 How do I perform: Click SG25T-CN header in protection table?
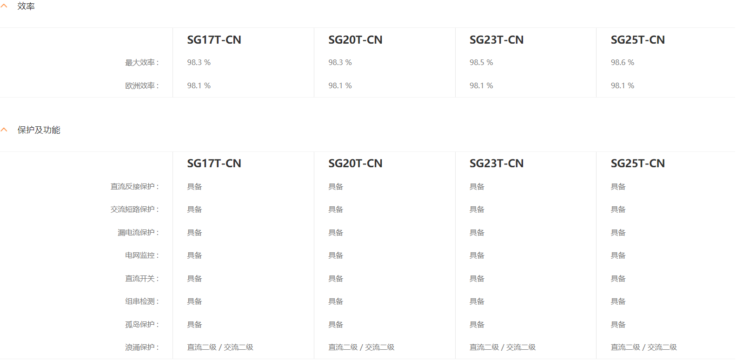pos(638,164)
